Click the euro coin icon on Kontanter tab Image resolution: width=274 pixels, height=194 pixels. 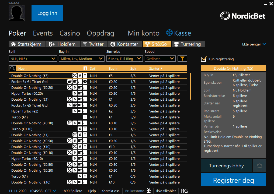tap(113, 44)
